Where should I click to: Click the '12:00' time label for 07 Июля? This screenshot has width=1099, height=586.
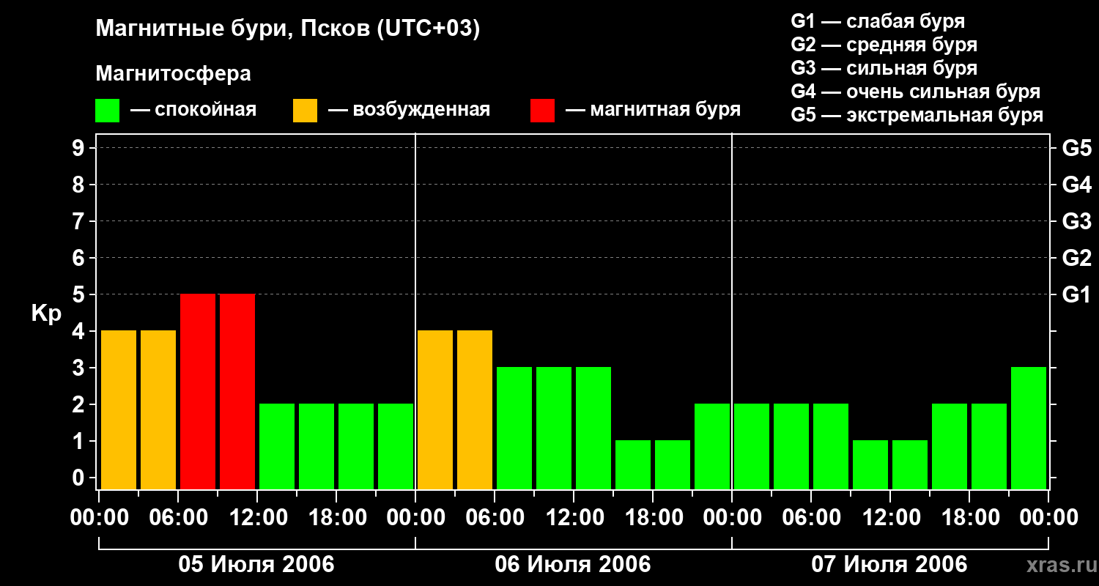[890, 517]
